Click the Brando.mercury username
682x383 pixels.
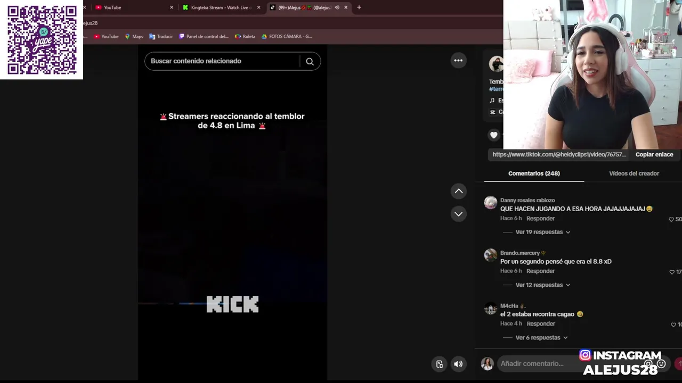tap(520, 253)
